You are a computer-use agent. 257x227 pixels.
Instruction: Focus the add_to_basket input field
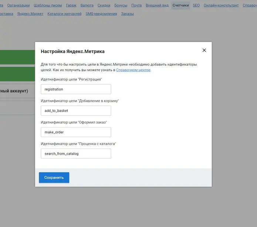(76, 111)
